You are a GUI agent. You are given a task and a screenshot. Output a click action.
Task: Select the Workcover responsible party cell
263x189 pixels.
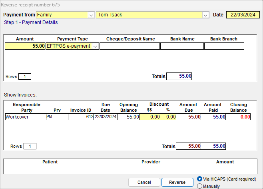tap(26, 117)
